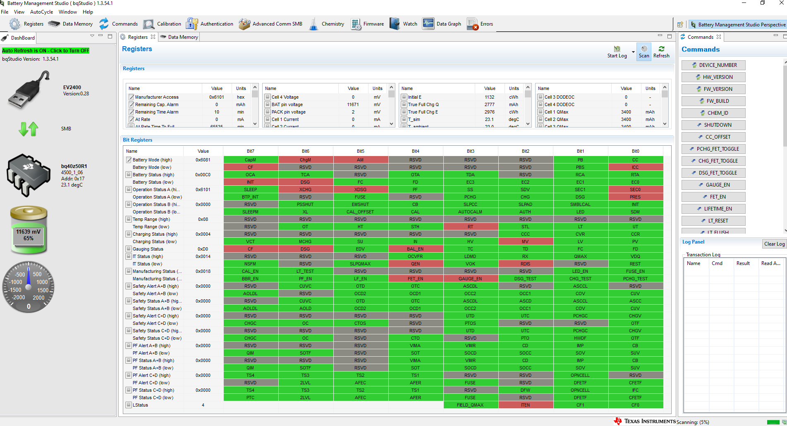Viewport: 787px width, 426px height.
Task: Click the Battery Management Studio Perspective button
Action: pos(737,25)
